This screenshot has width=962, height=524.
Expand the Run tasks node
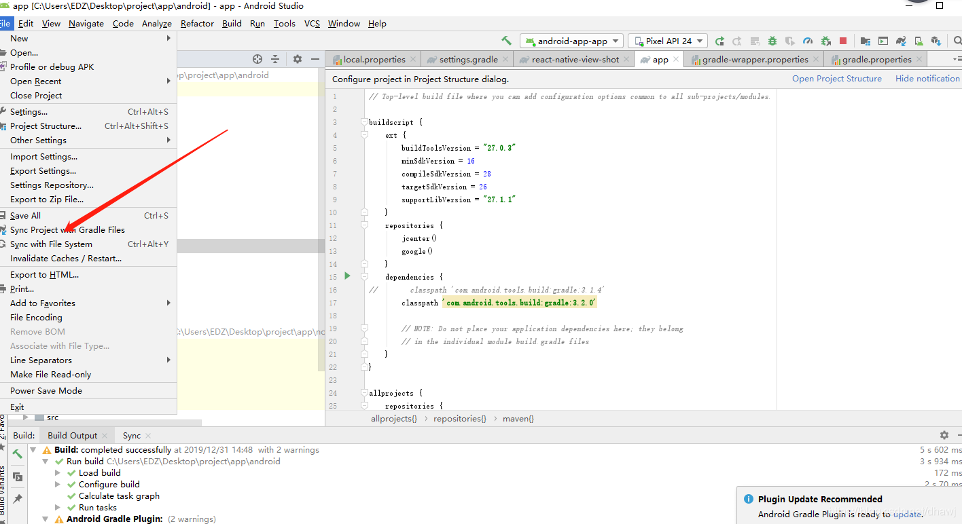(58, 508)
